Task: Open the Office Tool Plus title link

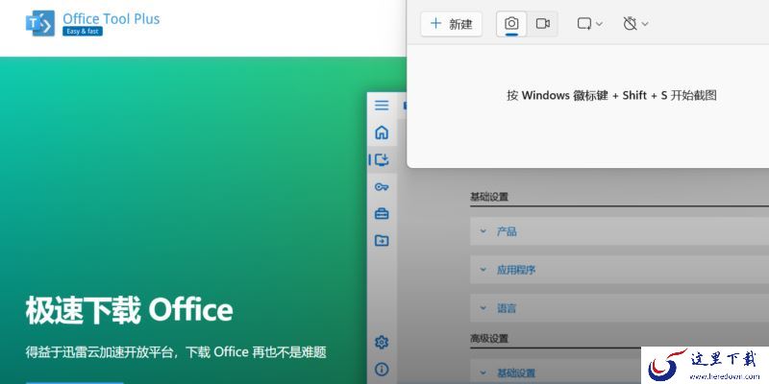Action: (x=111, y=18)
